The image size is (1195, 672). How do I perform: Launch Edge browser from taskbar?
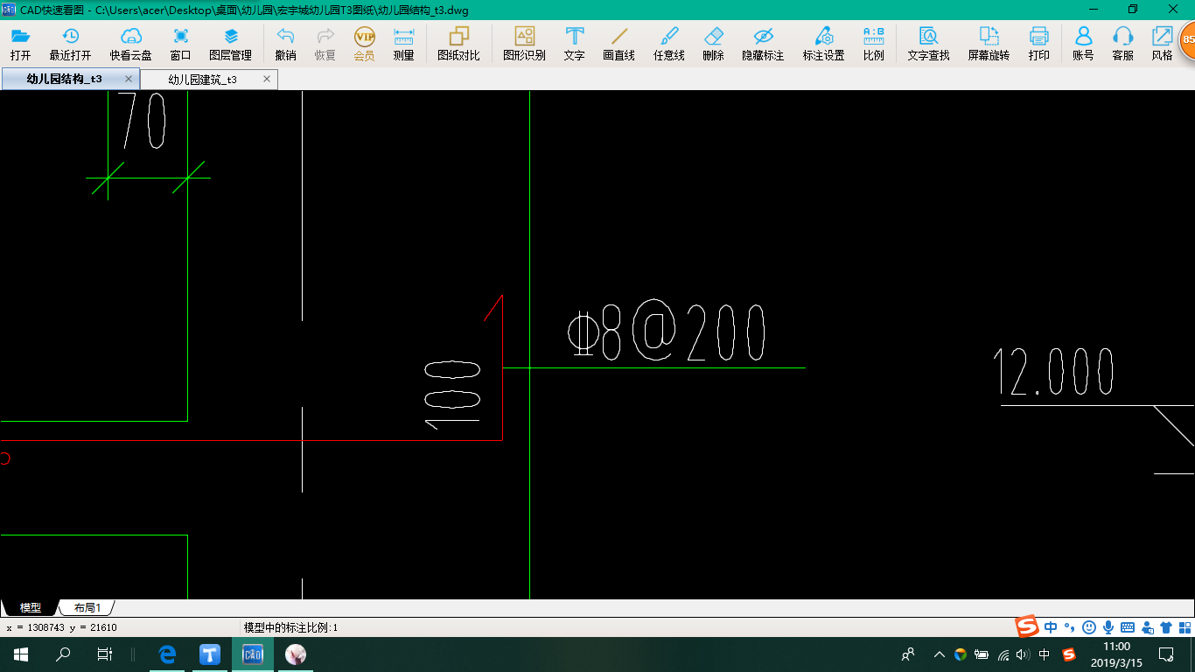pos(168,654)
